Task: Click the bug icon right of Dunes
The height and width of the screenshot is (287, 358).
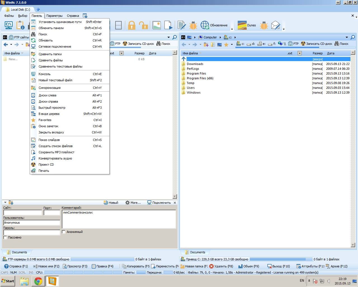Action: [264, 25]
